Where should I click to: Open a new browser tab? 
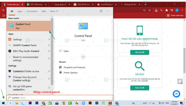click(145, 4)
